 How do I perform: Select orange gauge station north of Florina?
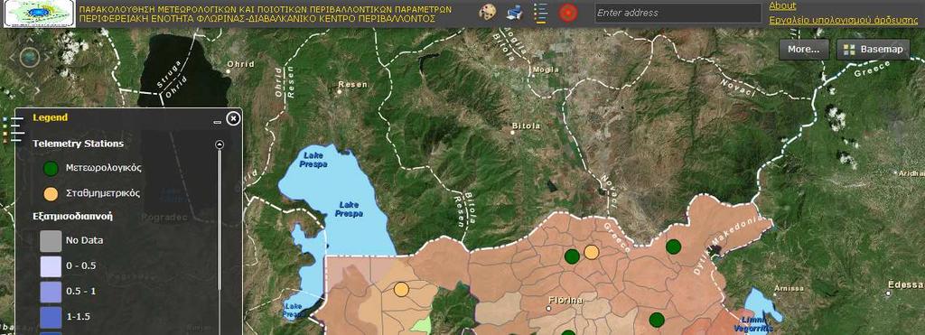(x=591, y=253)
